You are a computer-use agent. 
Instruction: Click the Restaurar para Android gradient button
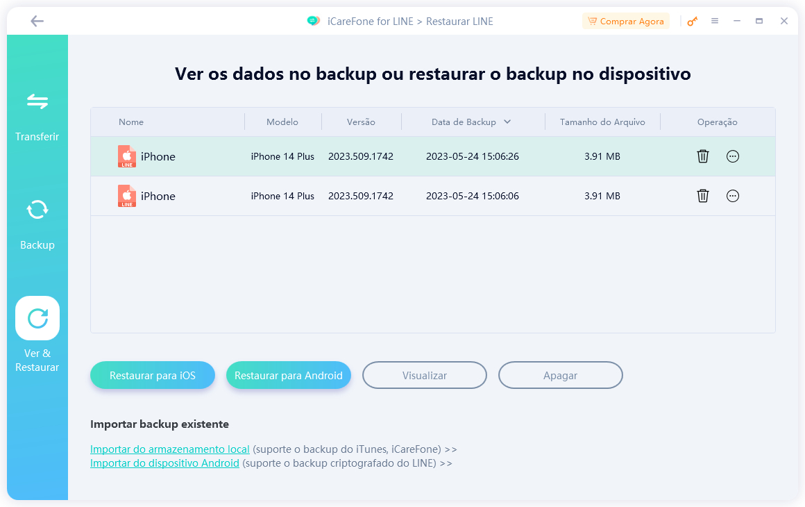[x=288, y=375]
